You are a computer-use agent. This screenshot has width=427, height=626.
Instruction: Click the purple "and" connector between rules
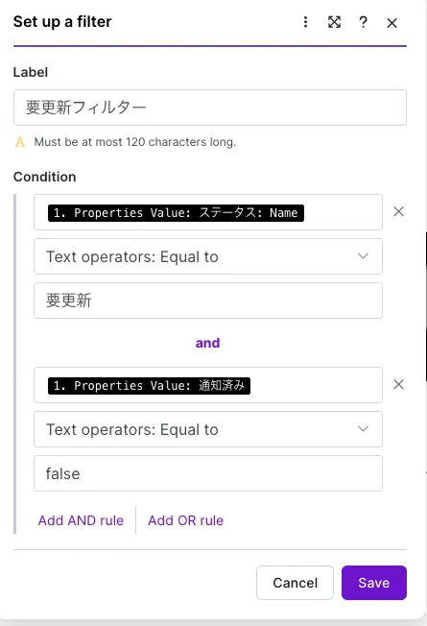tap(207, 343)
